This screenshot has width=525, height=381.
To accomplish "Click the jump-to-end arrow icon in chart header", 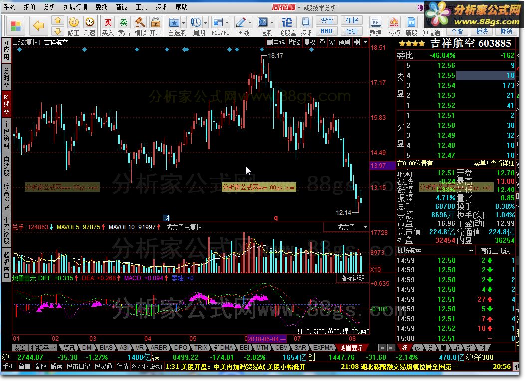I will click(x=357, y=42).
